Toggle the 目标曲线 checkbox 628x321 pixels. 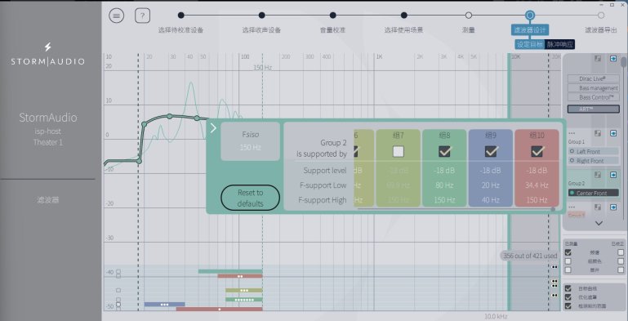568,288
